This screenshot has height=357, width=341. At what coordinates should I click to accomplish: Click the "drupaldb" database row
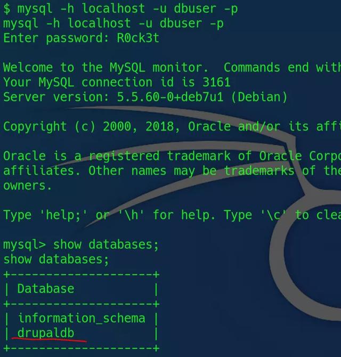click(x=46, y=333)
